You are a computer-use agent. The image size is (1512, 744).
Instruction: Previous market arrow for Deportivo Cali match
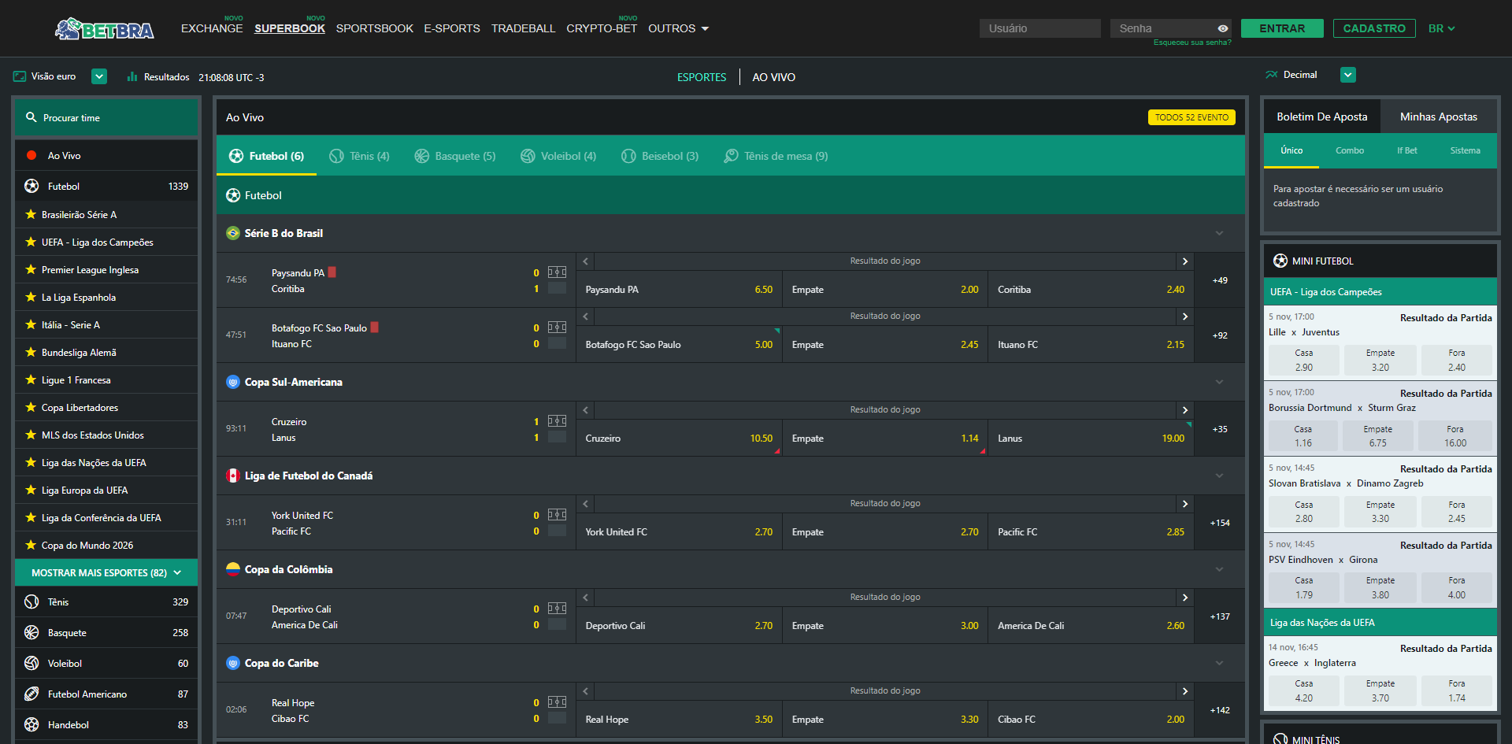tap(585, 598)
